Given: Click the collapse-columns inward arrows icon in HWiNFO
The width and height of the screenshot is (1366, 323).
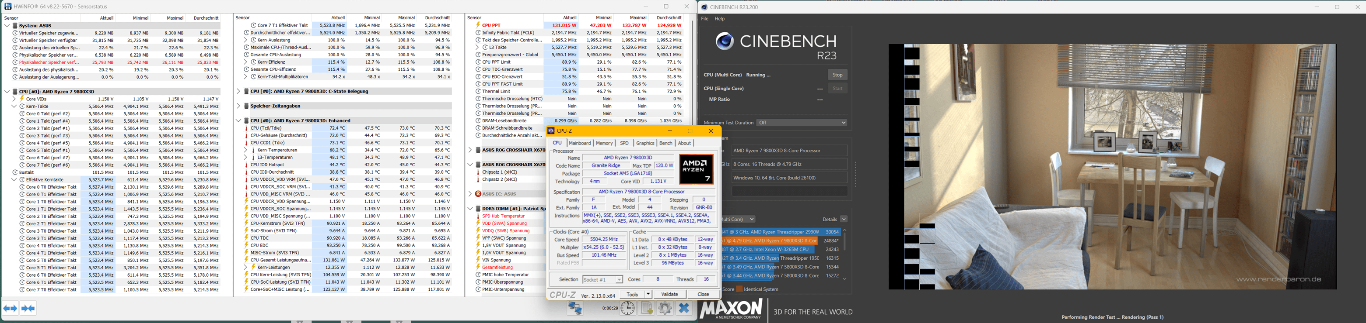Looking at the screenshot, I should (x=28, y=308).
